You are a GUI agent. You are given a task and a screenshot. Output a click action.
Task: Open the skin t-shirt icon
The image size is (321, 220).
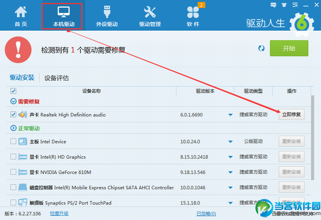pyautogui.click(x=284, y=5)
